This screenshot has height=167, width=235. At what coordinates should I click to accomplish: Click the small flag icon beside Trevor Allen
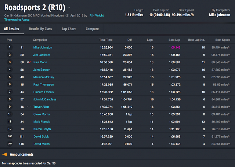coord(28,107)
